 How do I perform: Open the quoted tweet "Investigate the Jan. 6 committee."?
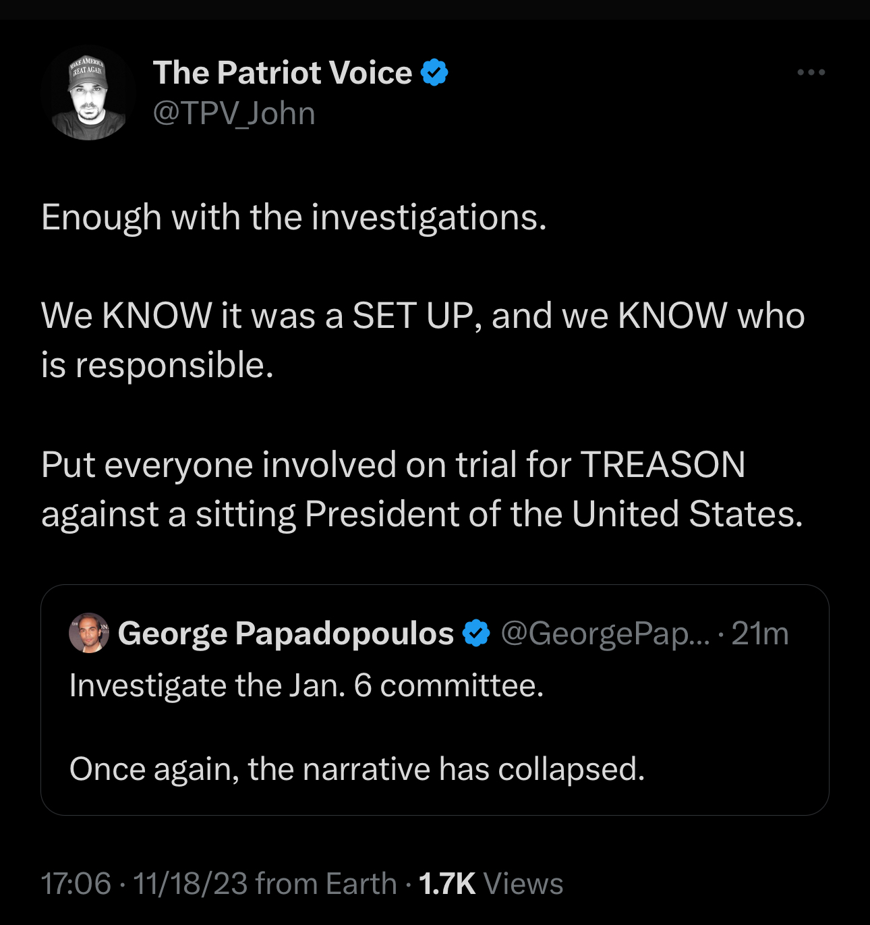point(306,685)
